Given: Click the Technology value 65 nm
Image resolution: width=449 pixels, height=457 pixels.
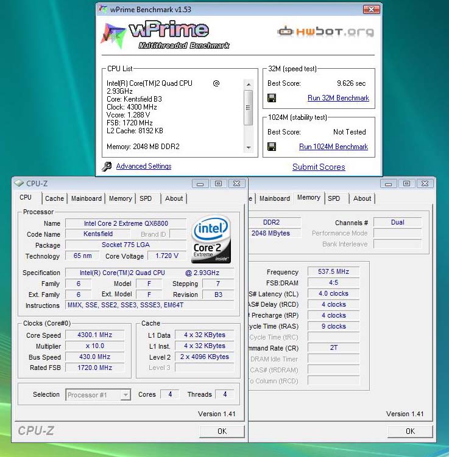Looking at the screenshot, I should tap(83, 256).
